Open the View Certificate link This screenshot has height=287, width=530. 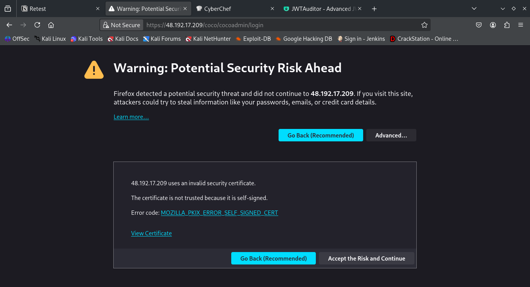[151, 233]
